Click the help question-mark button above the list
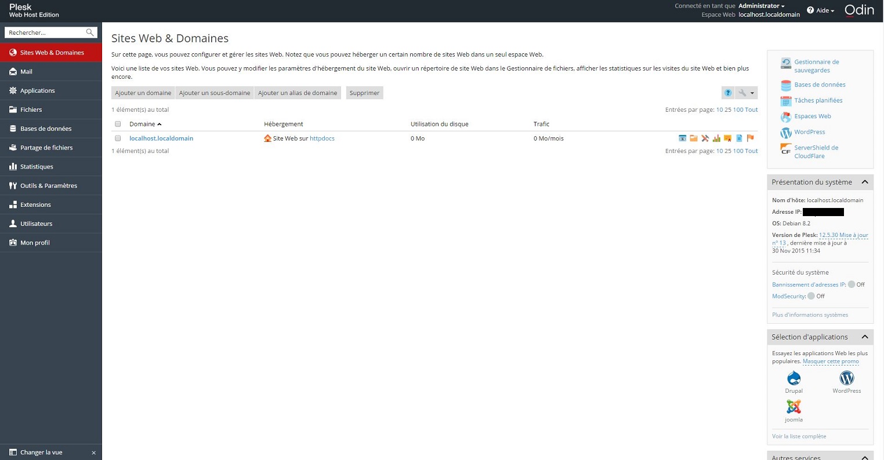This screenshot has width=884, height=460. click(x=728, y=93)
